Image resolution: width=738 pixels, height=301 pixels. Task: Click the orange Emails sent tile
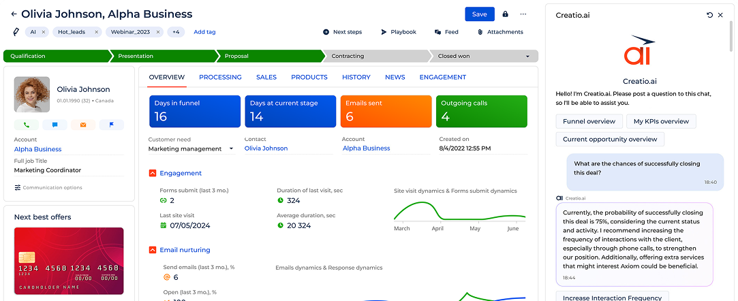[386, 112]
